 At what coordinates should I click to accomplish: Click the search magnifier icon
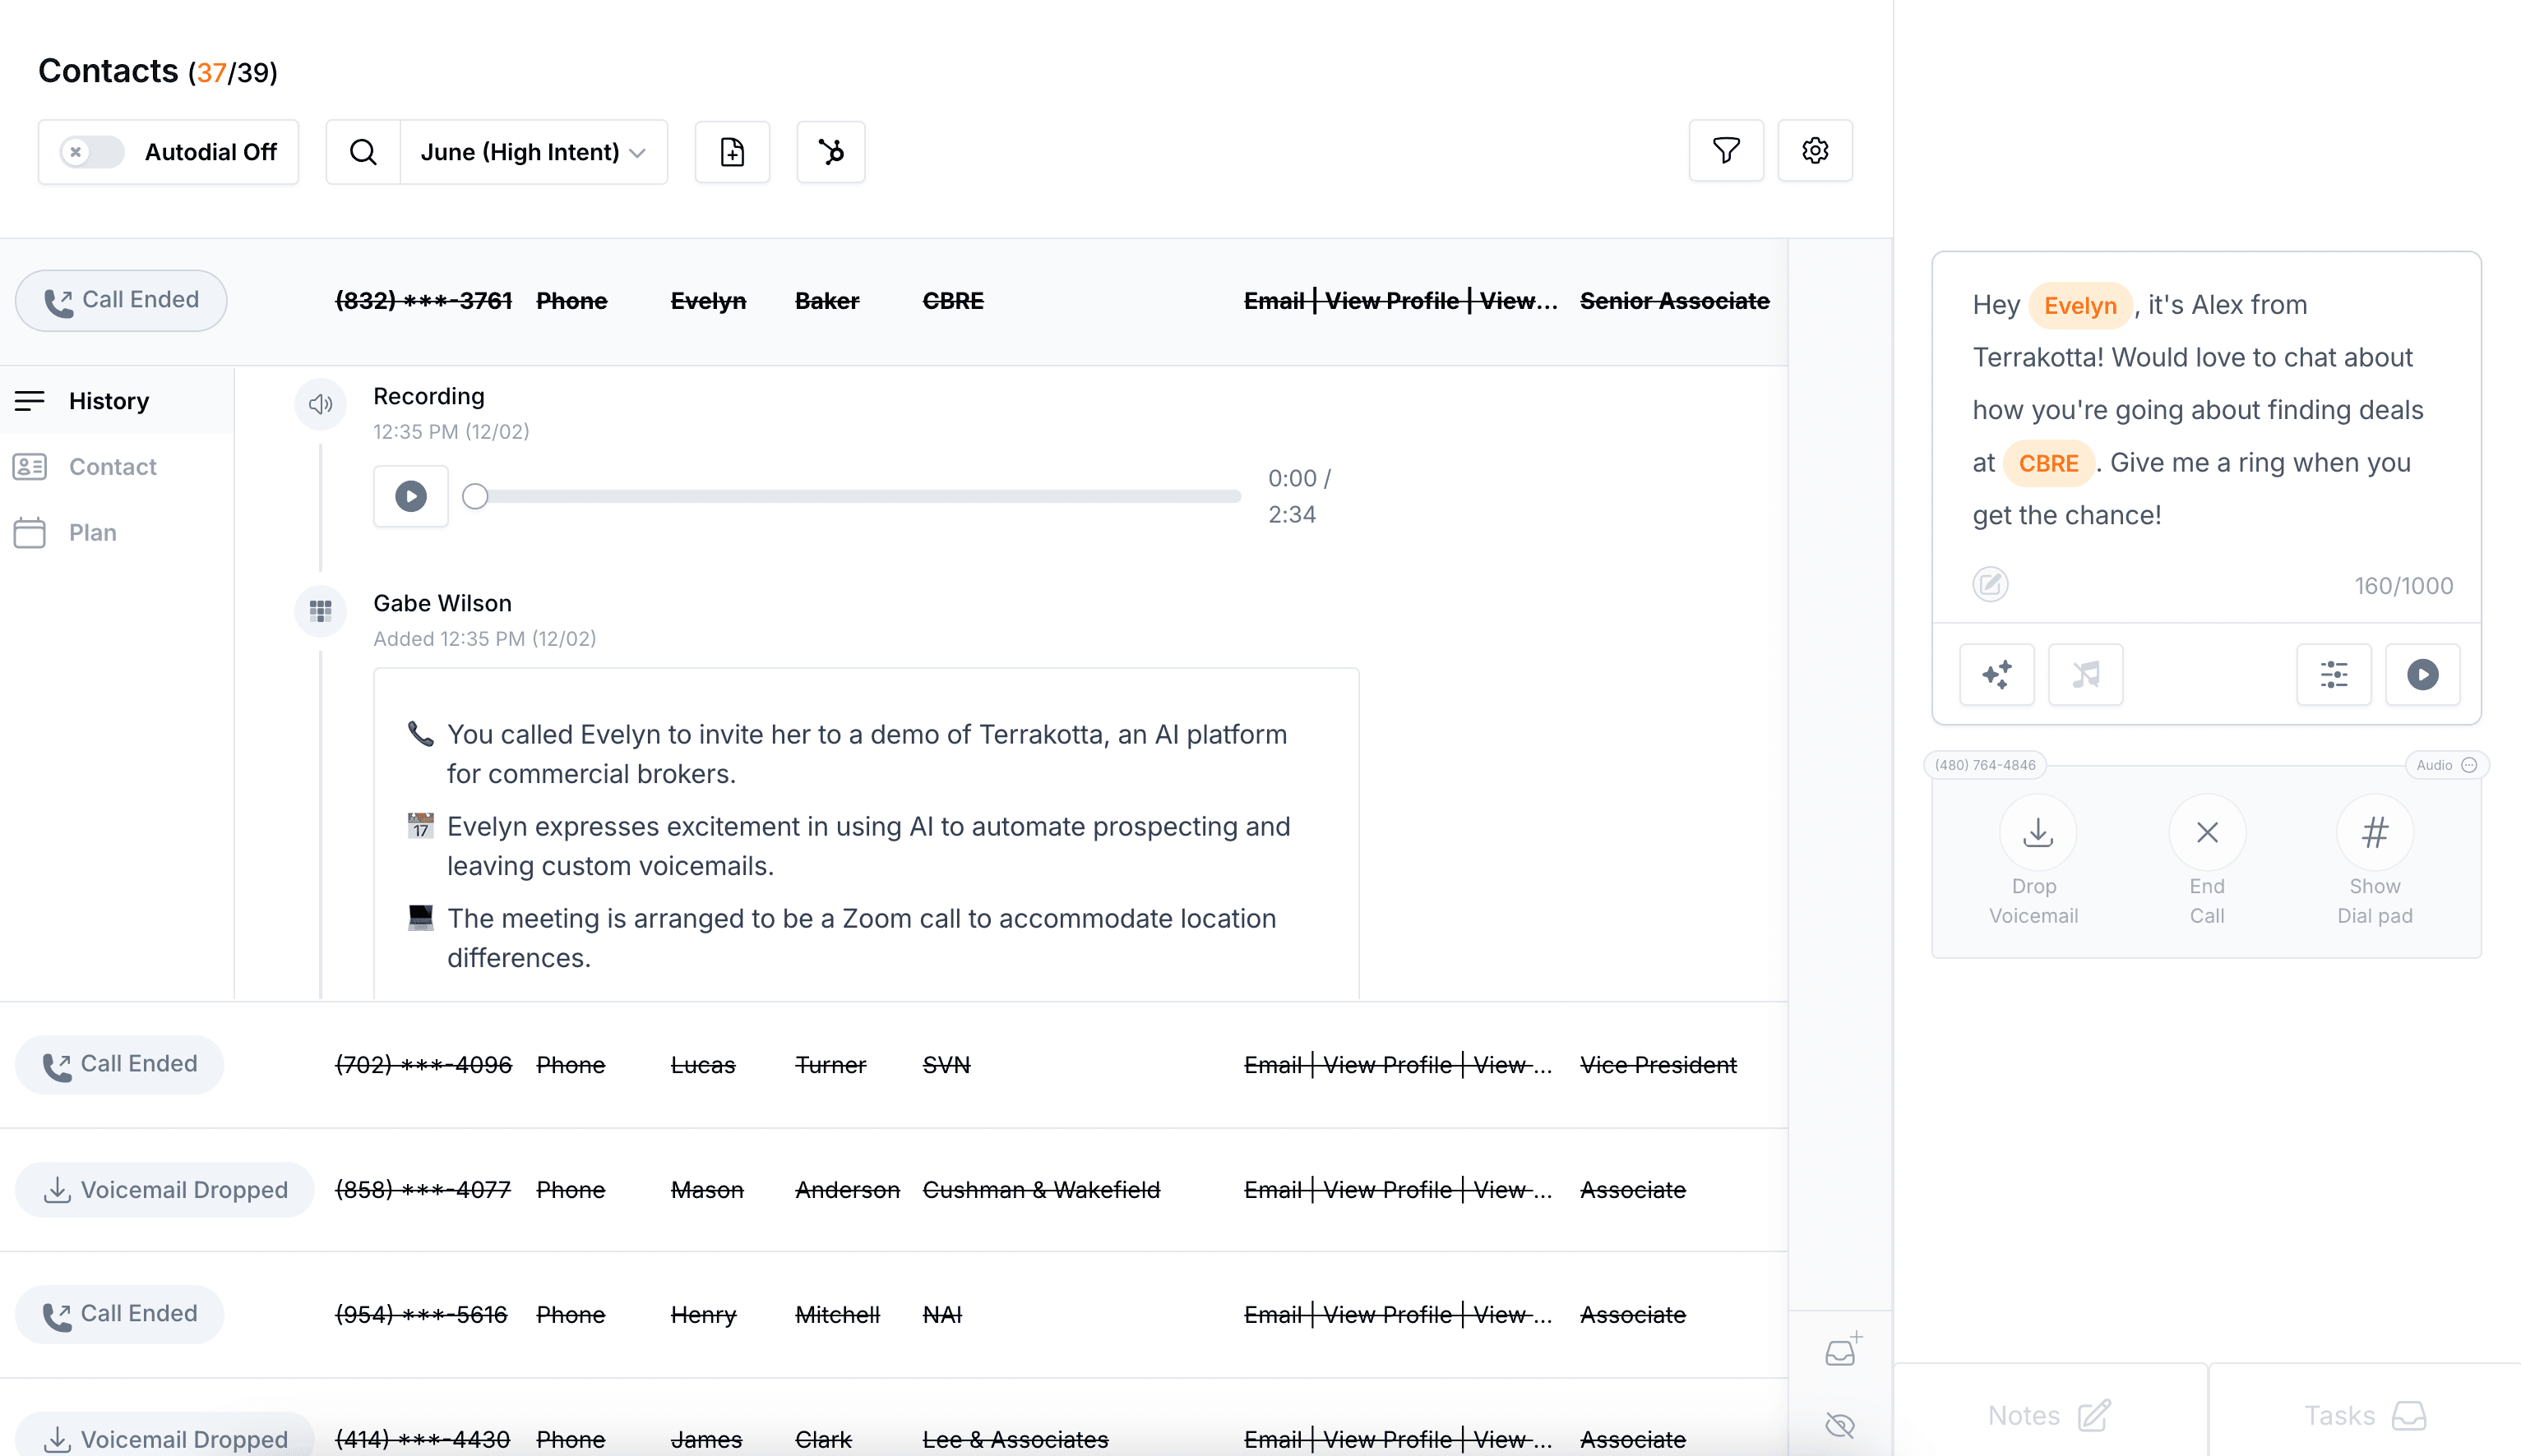point(363,152)
